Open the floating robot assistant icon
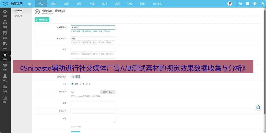 [x=258, y=107]
